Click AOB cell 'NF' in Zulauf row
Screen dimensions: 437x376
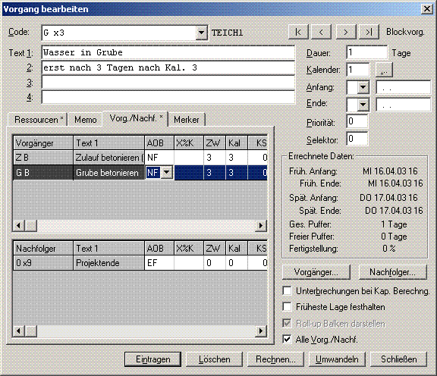[x=159, y=158]
